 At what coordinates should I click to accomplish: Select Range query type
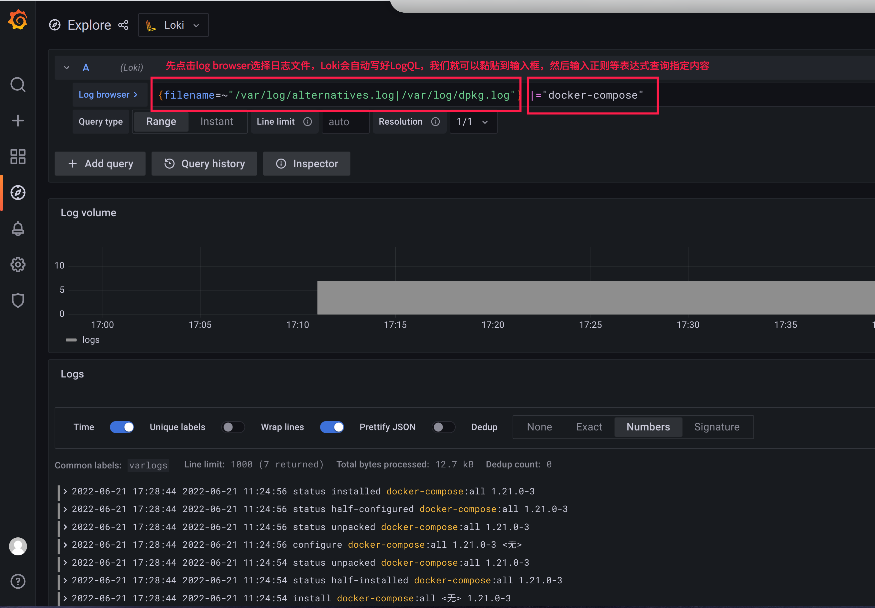[x=161, y=122]
